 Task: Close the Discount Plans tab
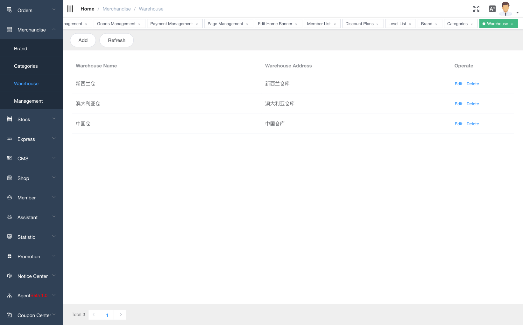(378, 24)
